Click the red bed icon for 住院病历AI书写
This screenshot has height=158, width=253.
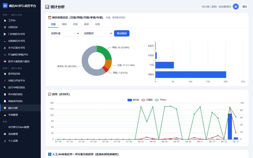(5, 41)
